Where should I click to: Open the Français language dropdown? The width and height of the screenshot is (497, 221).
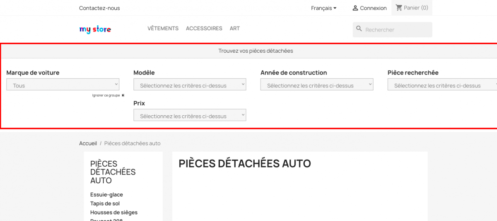(x=323, y=8)
